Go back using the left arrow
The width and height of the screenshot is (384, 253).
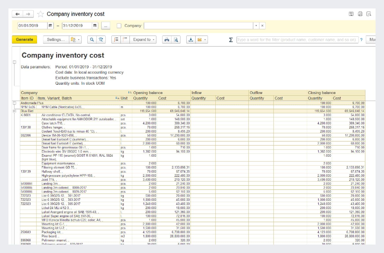click(17, 14)
